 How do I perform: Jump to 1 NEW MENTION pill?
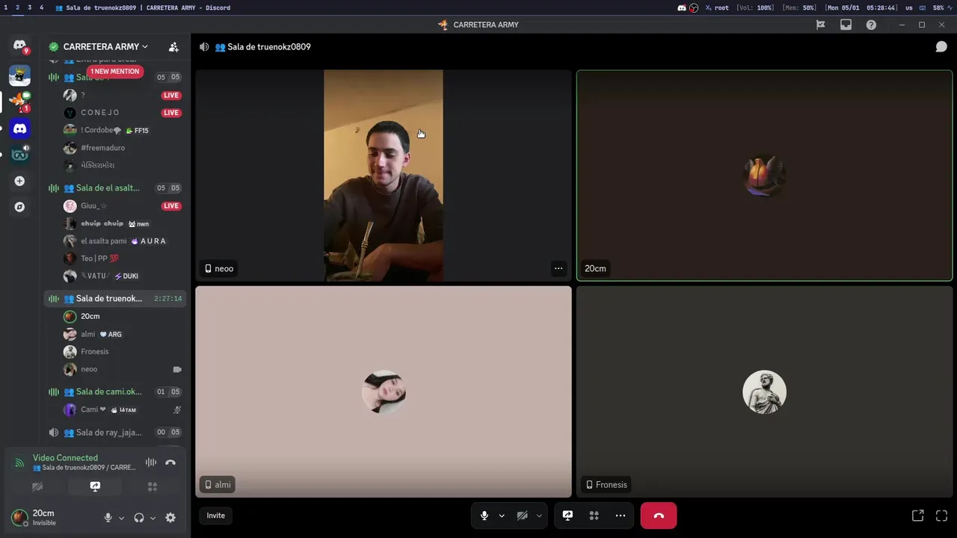tap(115, 72)
